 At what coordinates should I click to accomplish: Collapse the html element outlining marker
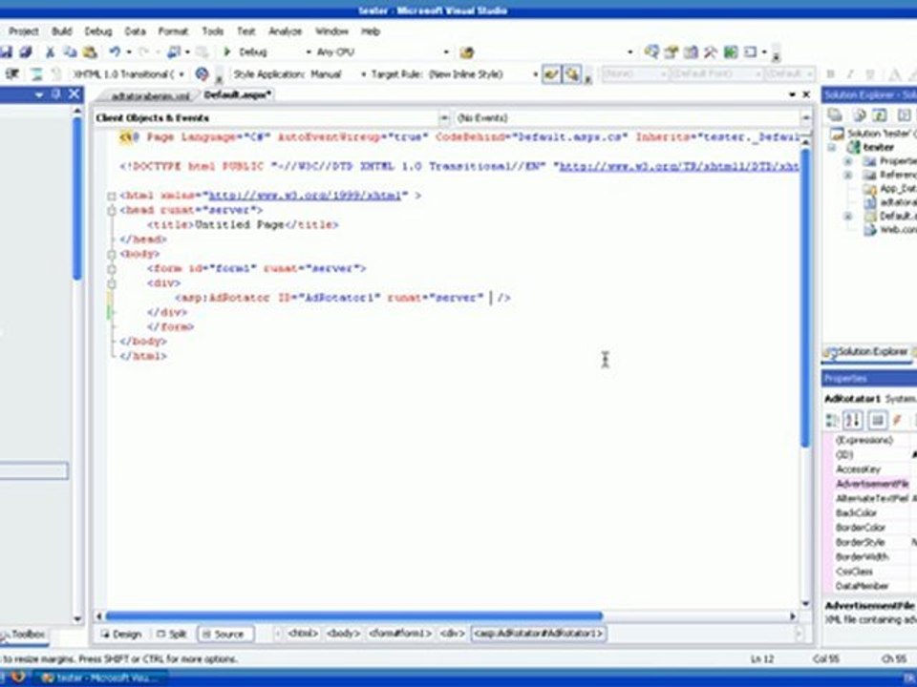(x=112, y=197)
